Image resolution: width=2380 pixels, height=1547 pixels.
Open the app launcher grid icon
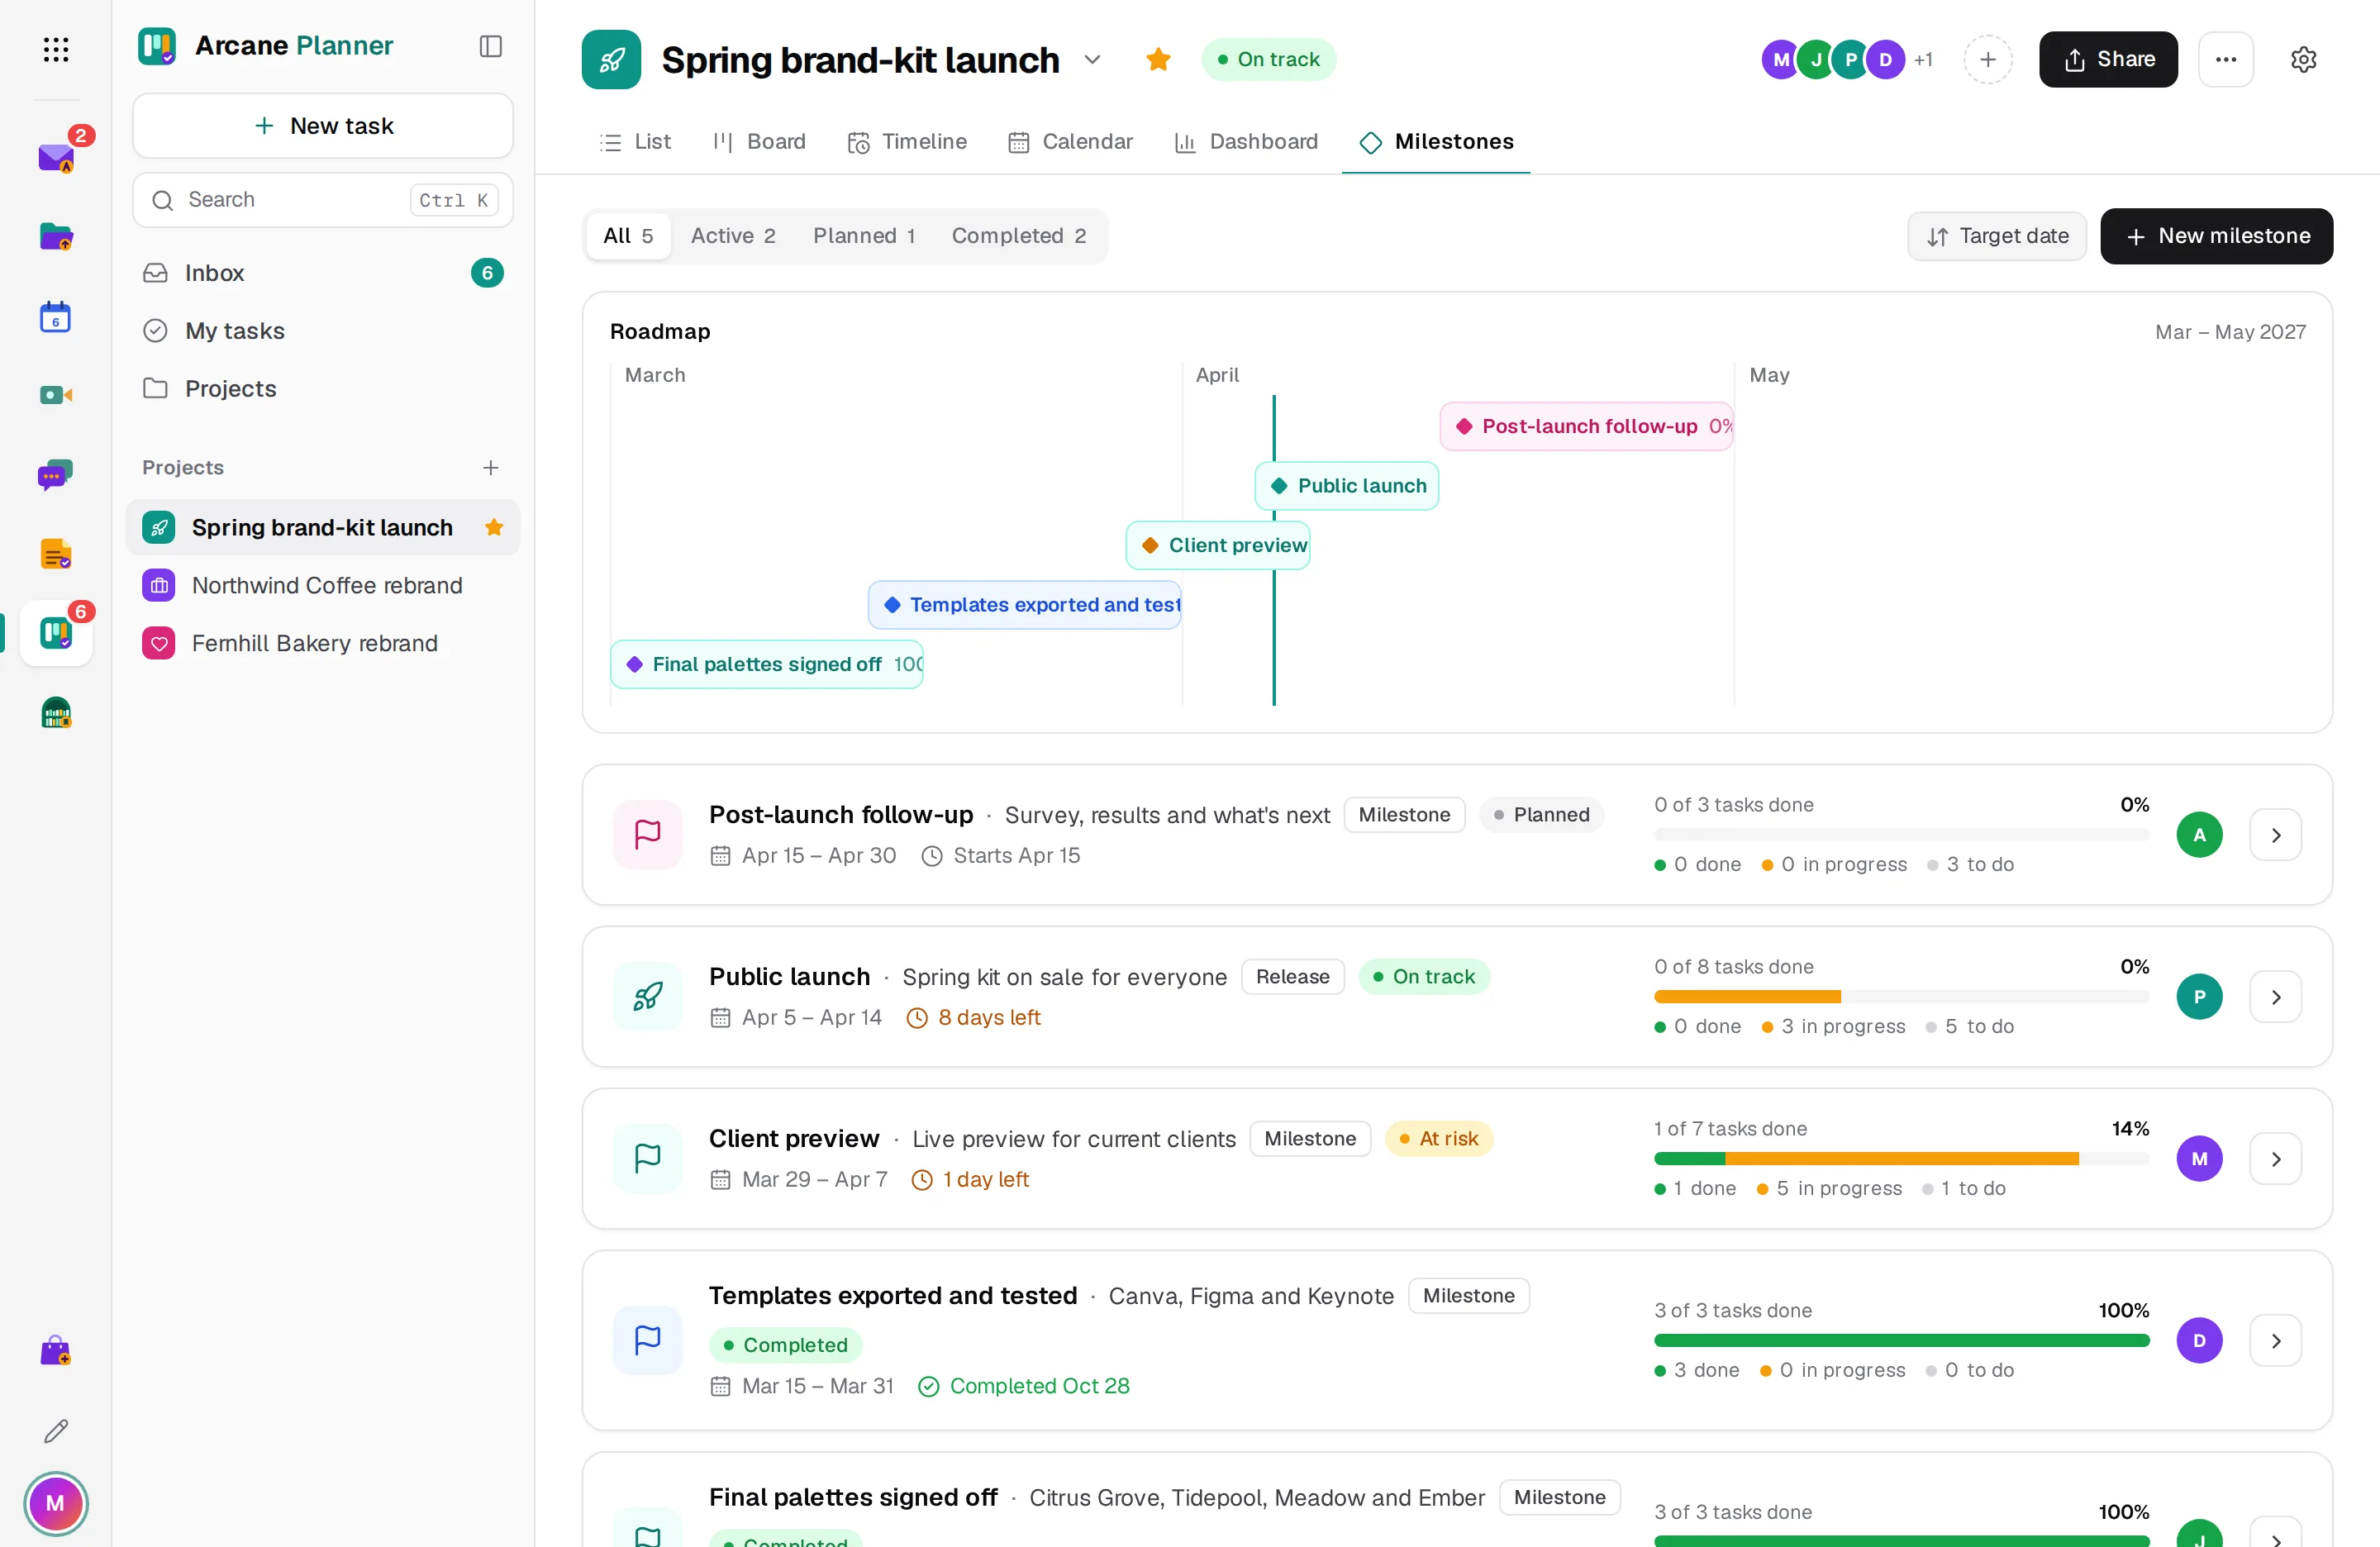[56, 49]
